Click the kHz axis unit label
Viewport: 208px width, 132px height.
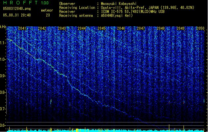(x=3, y=27)
